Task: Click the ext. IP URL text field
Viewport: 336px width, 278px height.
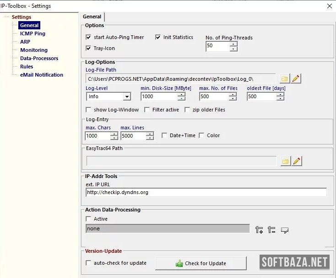Action: (x=206, y=192)
